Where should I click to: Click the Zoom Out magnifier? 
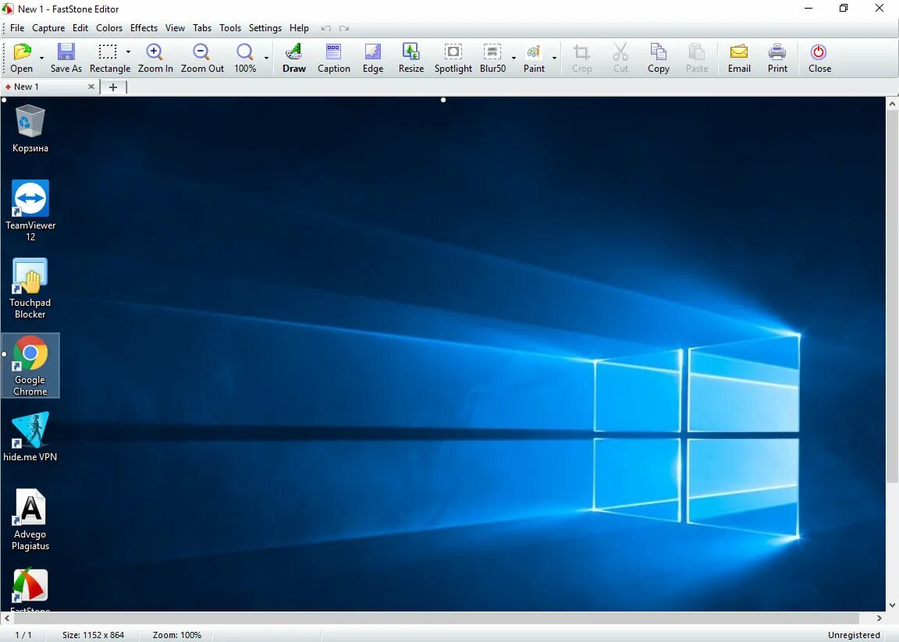click(x=202, y=58)
